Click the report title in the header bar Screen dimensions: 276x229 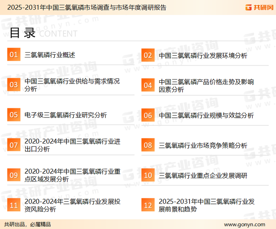click(86, 8)
